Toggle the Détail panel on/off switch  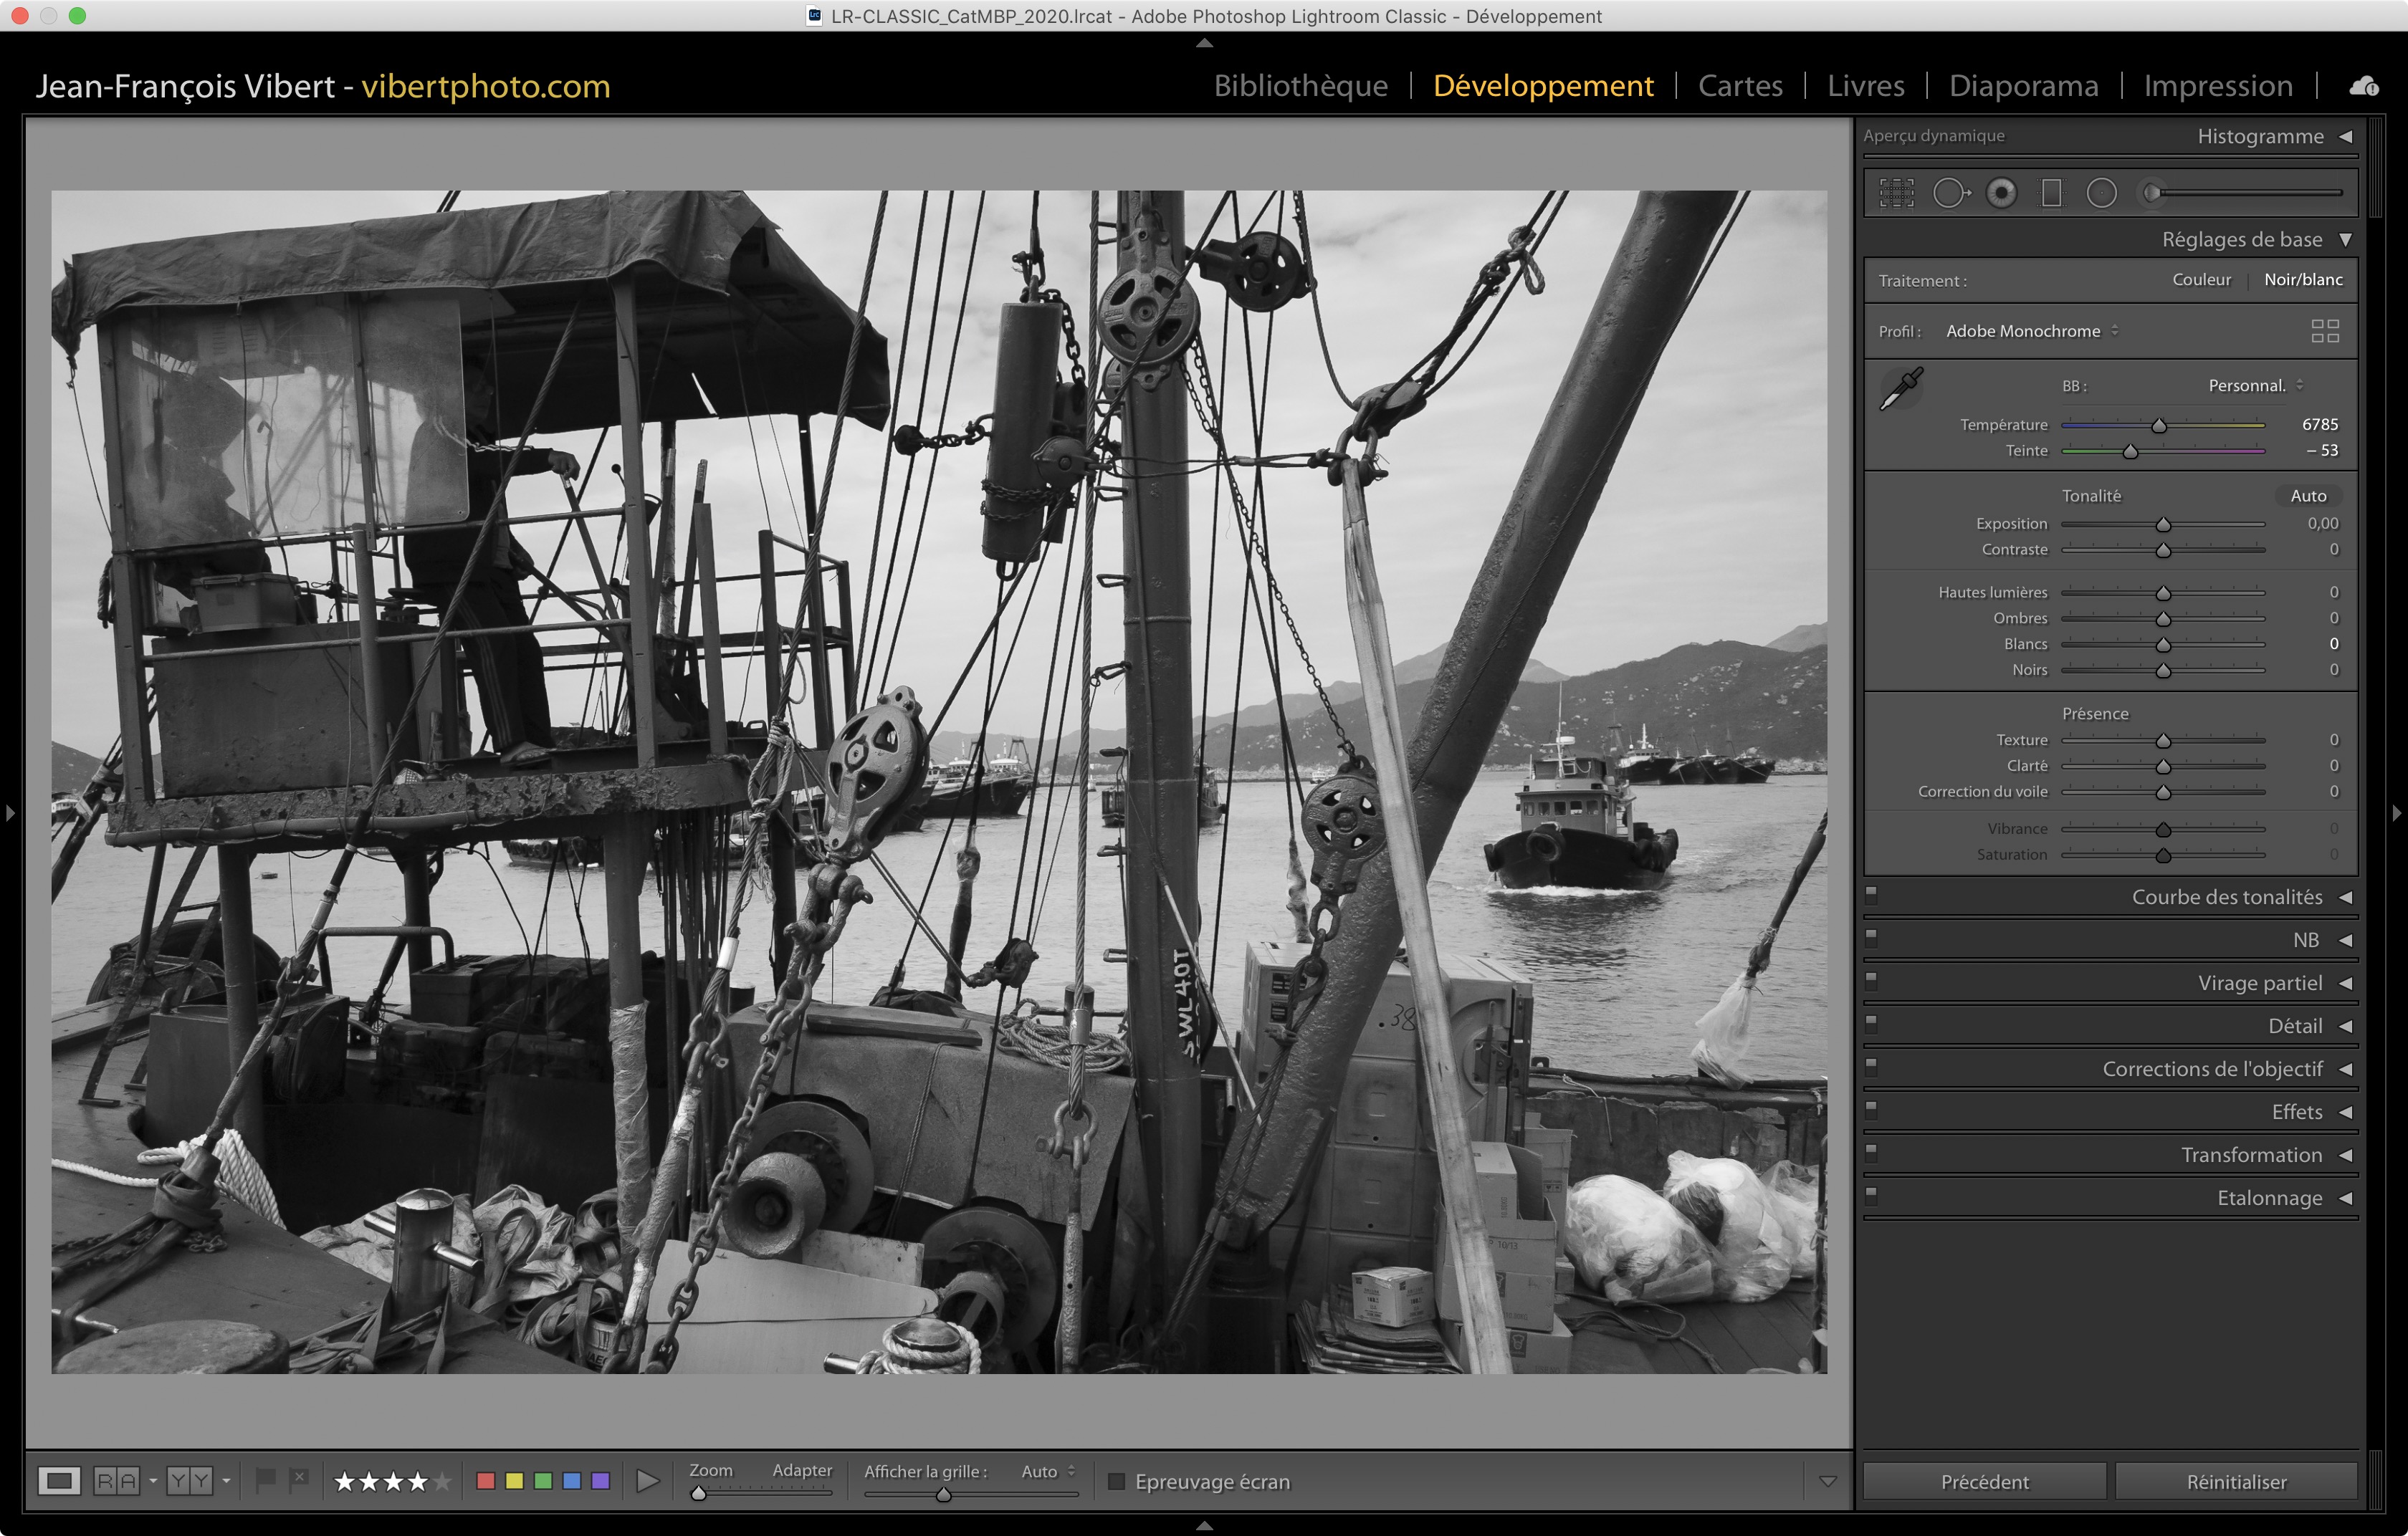click(x=1871, y=1024)
